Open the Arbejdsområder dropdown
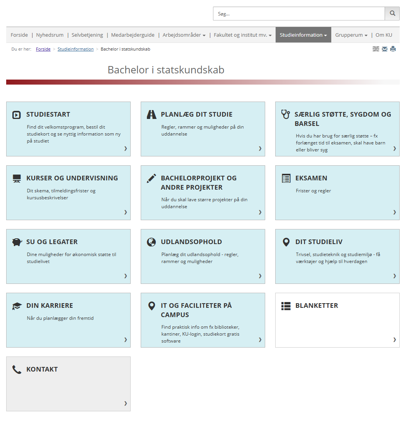The width and height of the screenshot is (414, 426). [184, 35]
